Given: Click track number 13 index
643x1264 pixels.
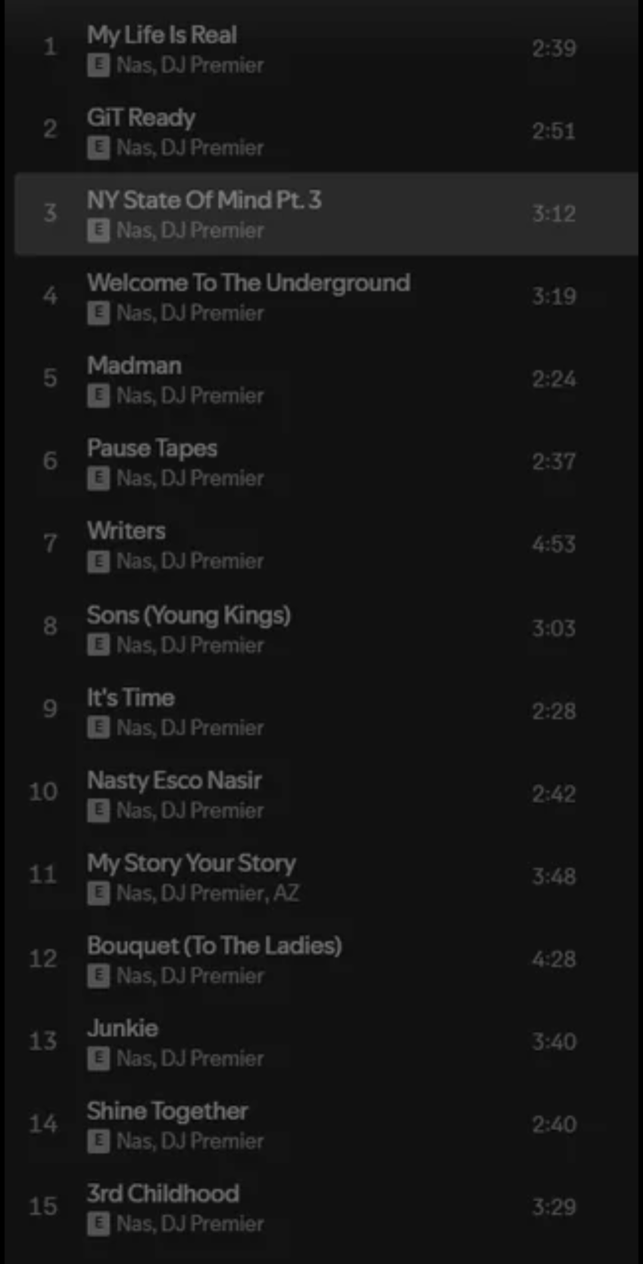Looking at the screenshot, I should pyautogui.click(x=43, y=1041).
